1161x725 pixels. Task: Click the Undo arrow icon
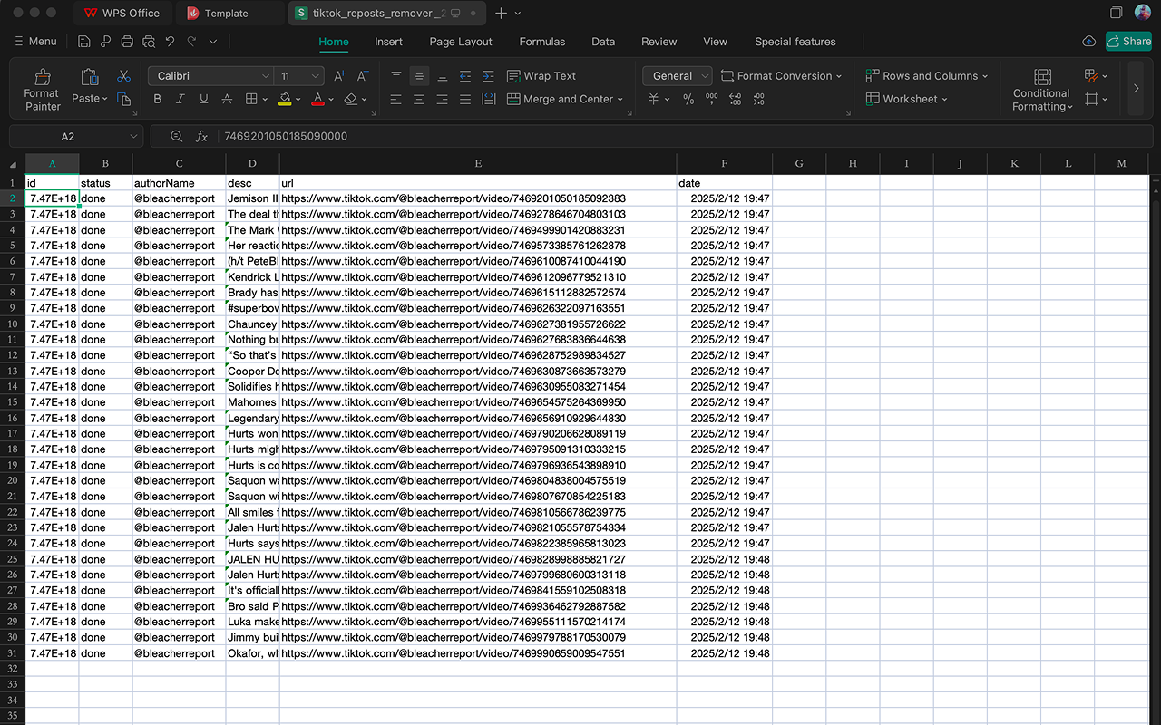(x=170, y=42)
